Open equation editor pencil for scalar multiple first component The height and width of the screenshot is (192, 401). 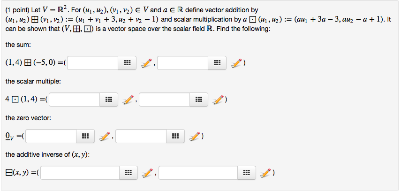[128, 100]
